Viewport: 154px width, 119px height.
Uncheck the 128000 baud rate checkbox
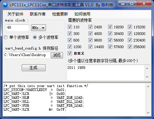(x=130, y=34)
